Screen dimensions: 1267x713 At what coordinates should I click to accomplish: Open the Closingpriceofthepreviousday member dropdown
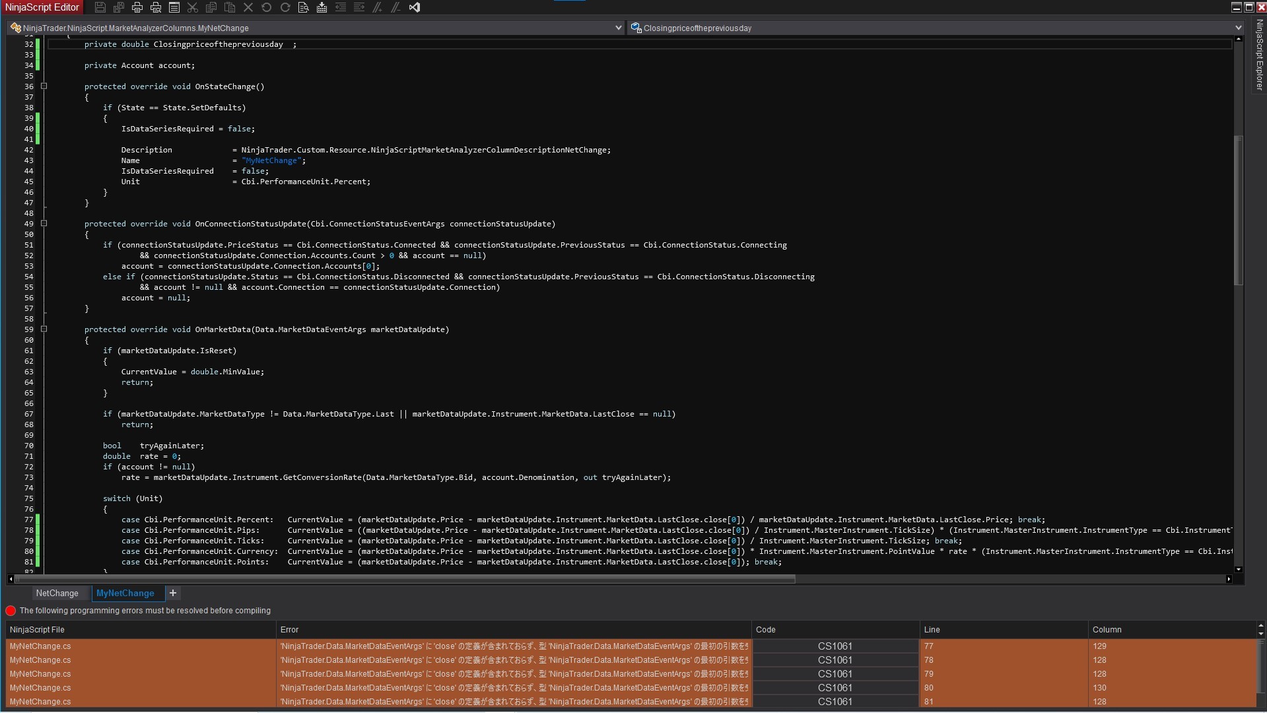tap(1237, 28)
